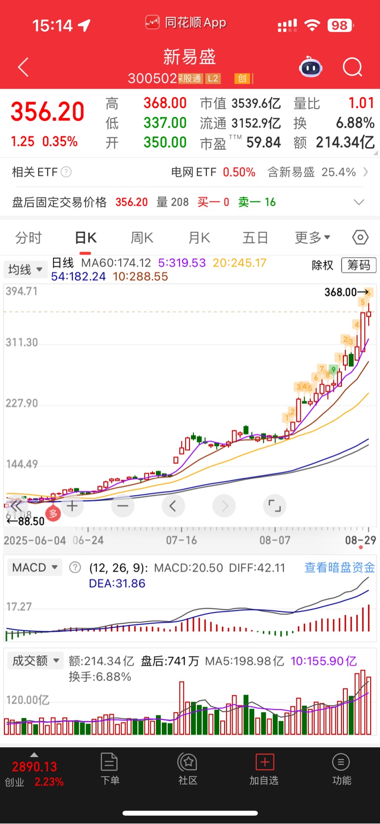Tap the red 多 signal marker
This screenshot has height=824, width=380.
click(x=53, y=513)
